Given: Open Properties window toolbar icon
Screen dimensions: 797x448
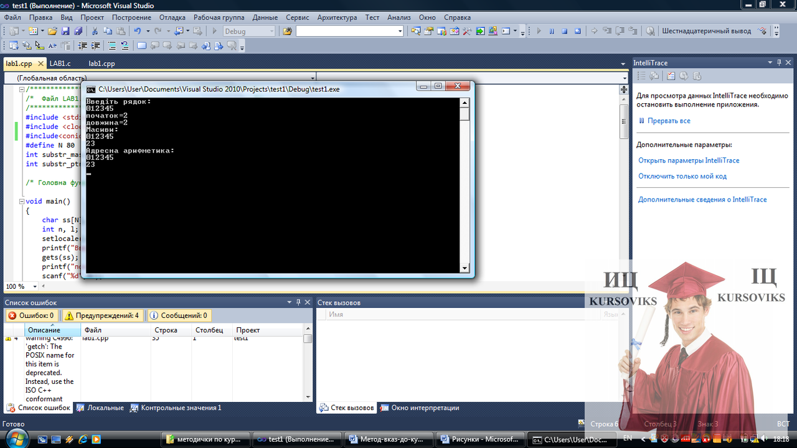Looking at the screenshot, I should 428,31.
